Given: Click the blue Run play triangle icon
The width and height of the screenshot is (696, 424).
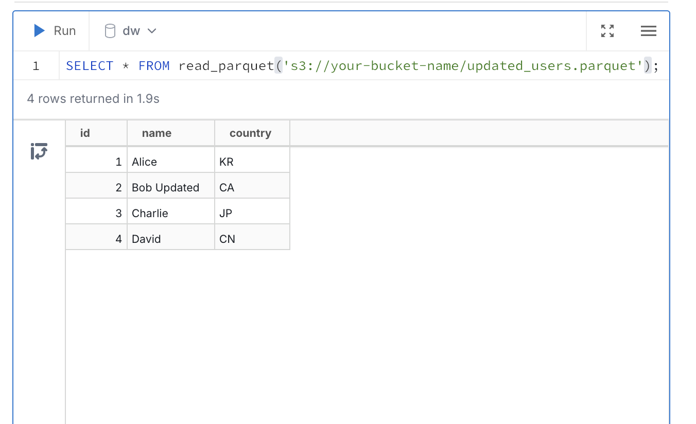Looking at the screenshot, I should [39, 30].
